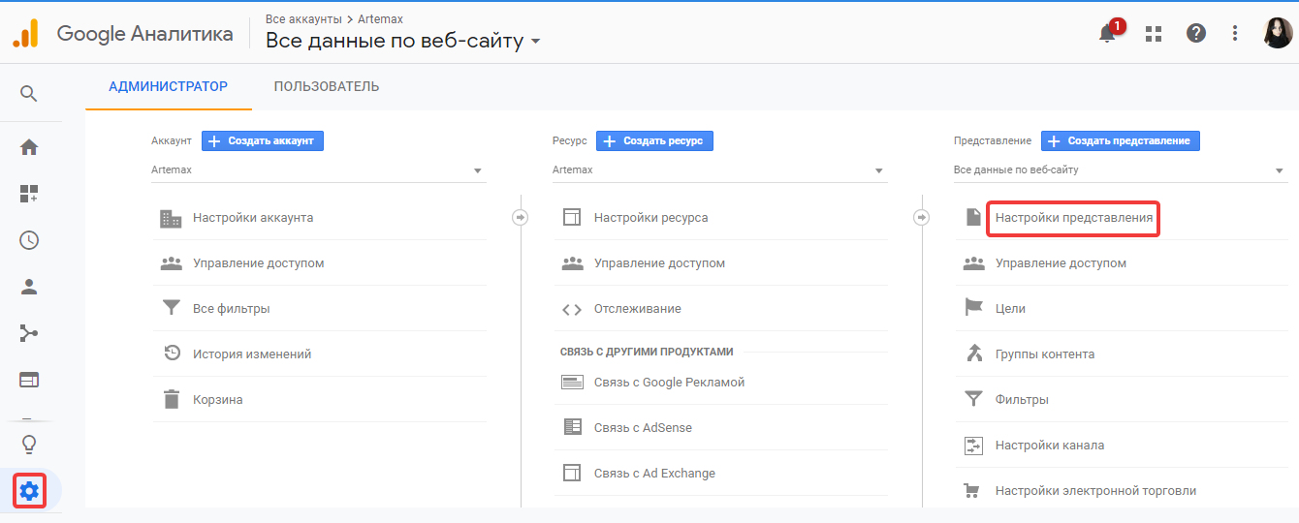Image resolution: width=1299 pixels, height=523 pixels.
Task: Click the Создать аккаунт button
Action: coord(263,140)
